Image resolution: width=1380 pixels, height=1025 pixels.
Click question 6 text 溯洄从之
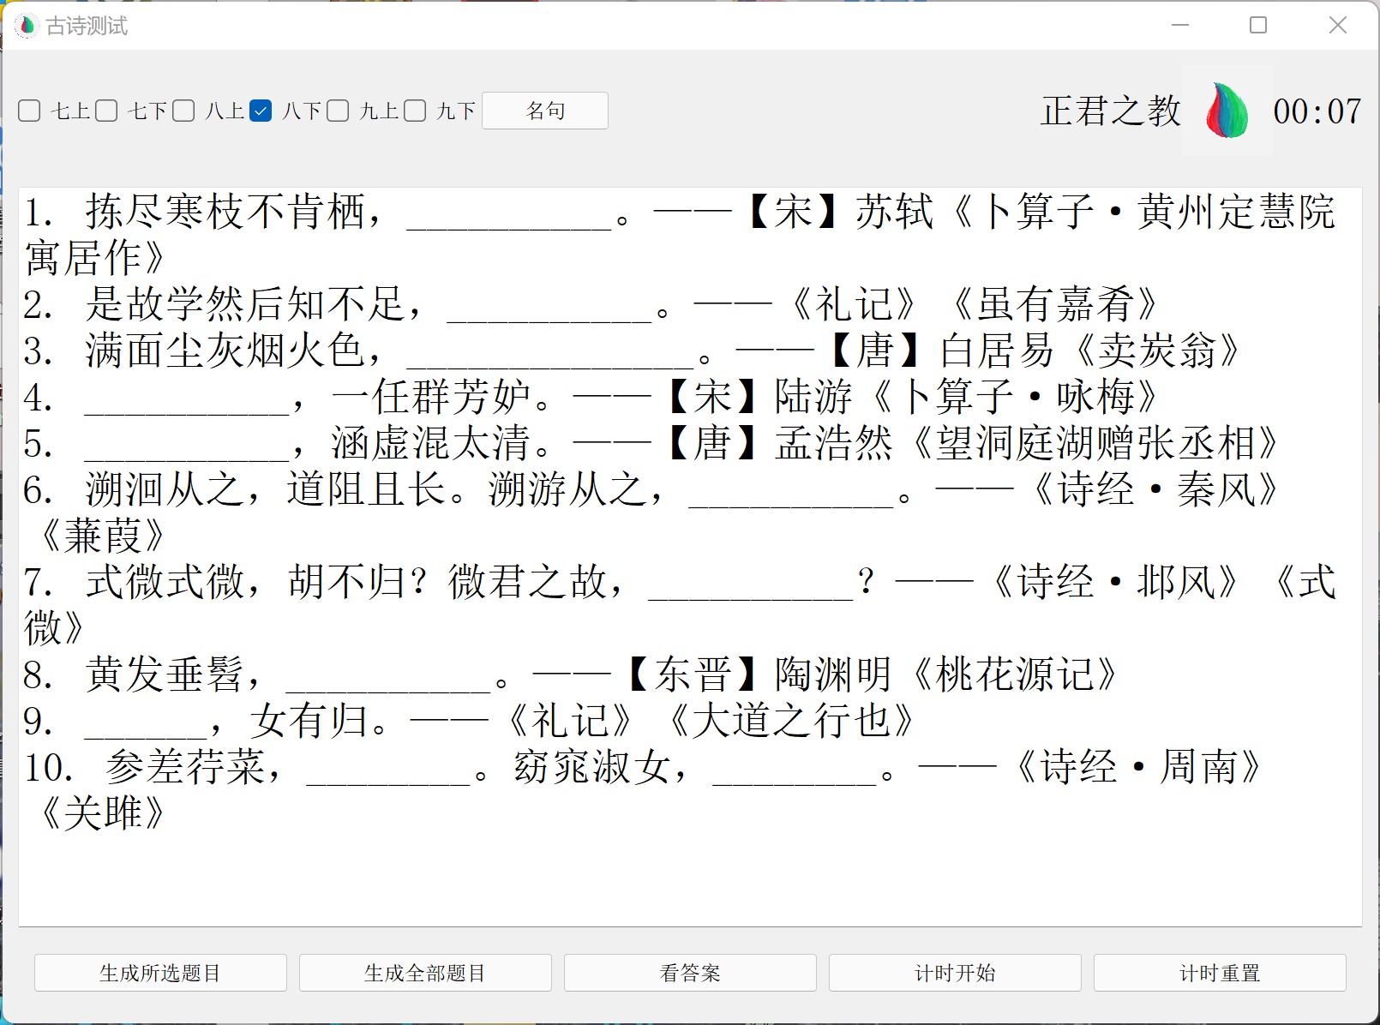click(x=165, y=489)
